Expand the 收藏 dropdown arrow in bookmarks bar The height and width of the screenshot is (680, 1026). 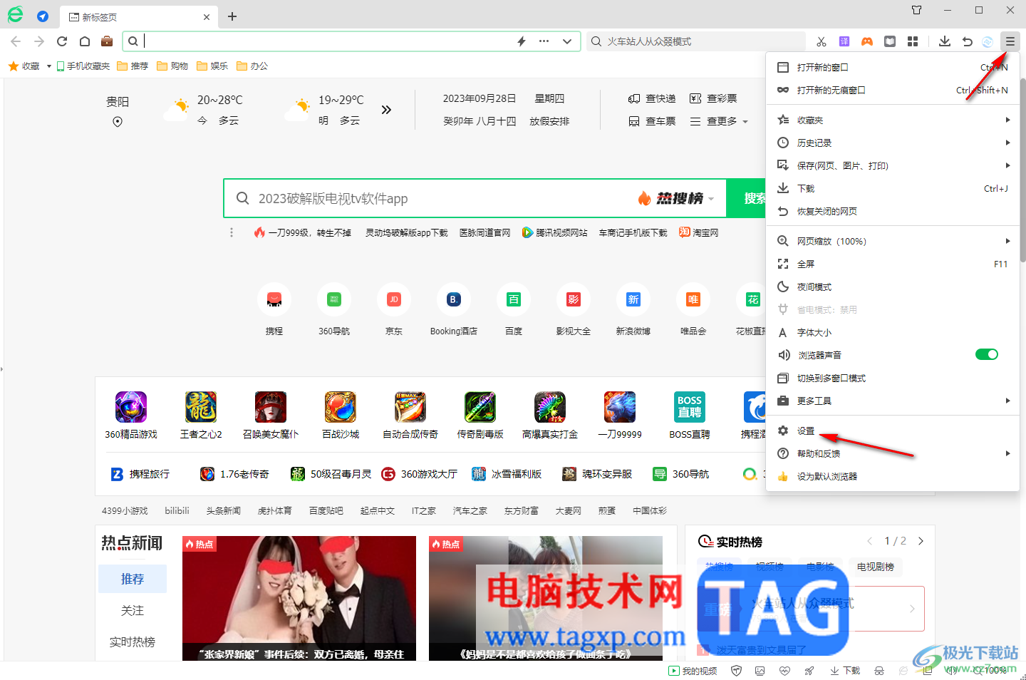tap(49, 66)
